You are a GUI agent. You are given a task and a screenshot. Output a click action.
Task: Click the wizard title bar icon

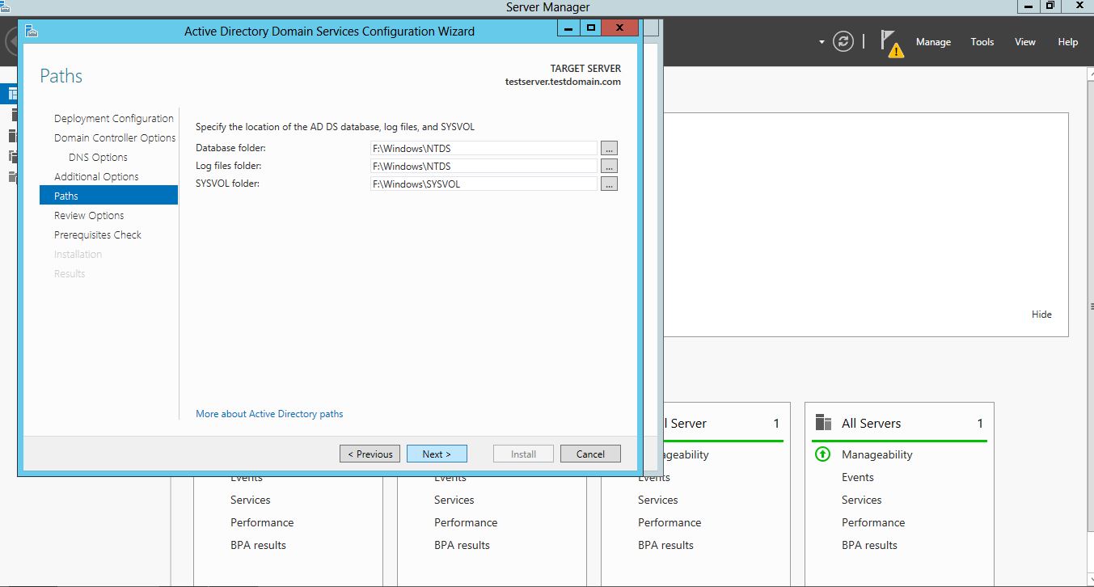pos(32,31)
